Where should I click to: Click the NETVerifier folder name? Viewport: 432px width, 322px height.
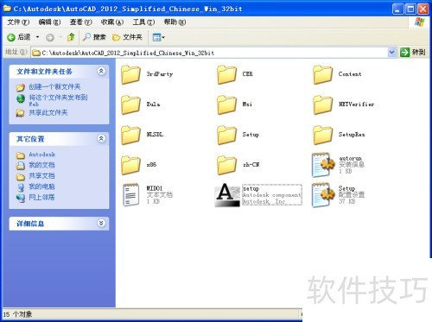click(357, 104)
